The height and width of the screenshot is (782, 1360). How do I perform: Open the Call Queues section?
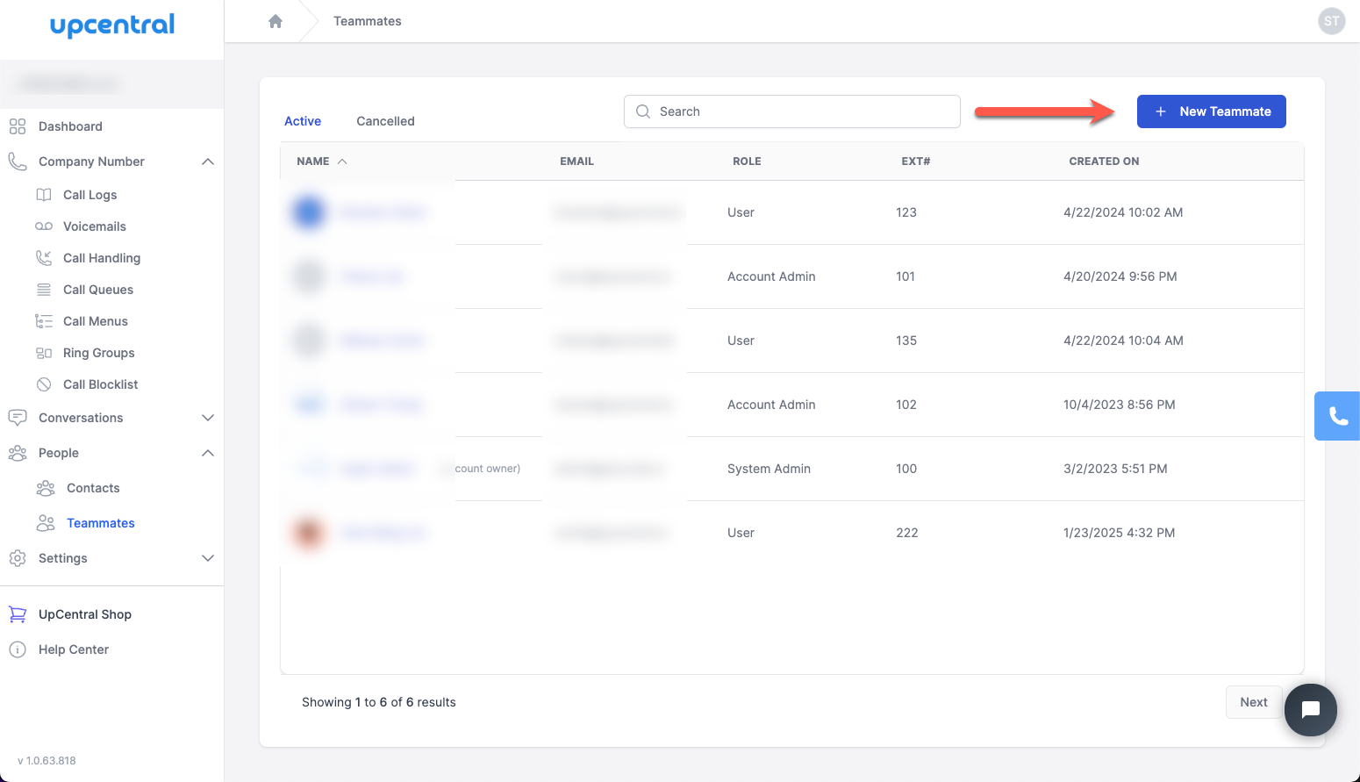pos(98,289)
